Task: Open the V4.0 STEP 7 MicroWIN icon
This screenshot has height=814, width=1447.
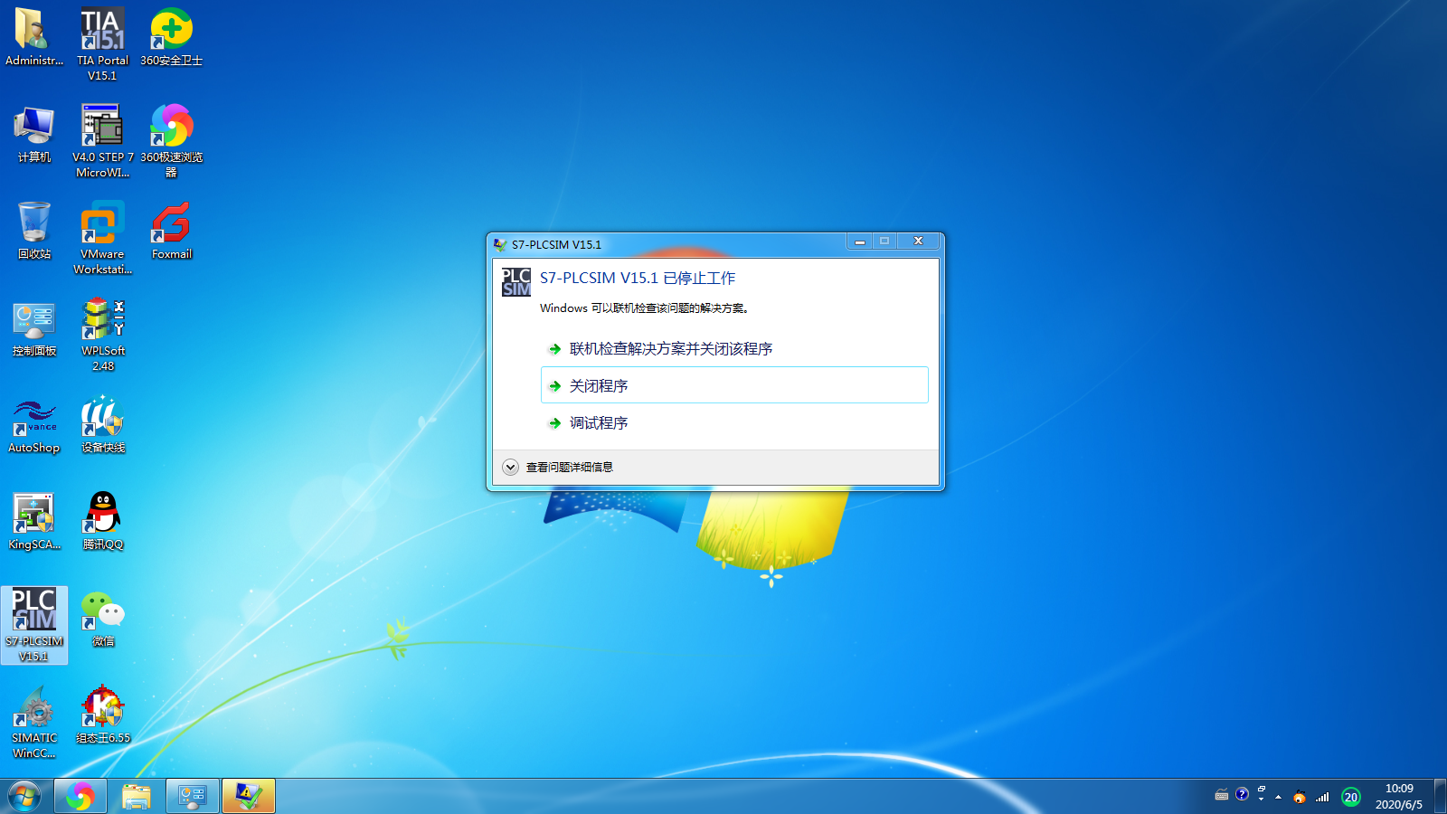Action: pyautogui.click(x=102, y=128)
